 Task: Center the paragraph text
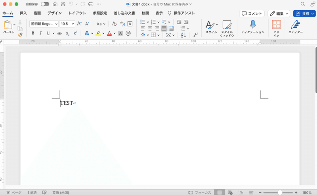(150, 28)
